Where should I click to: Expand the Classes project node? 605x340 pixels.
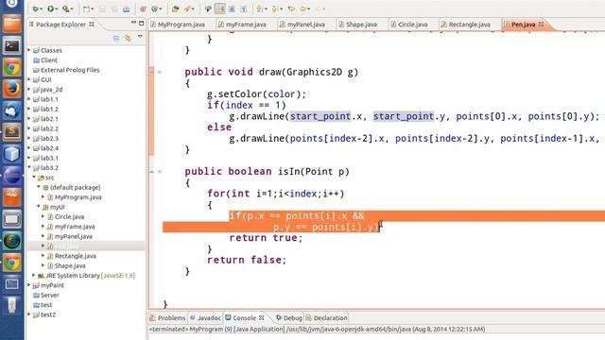pos(29,50)
